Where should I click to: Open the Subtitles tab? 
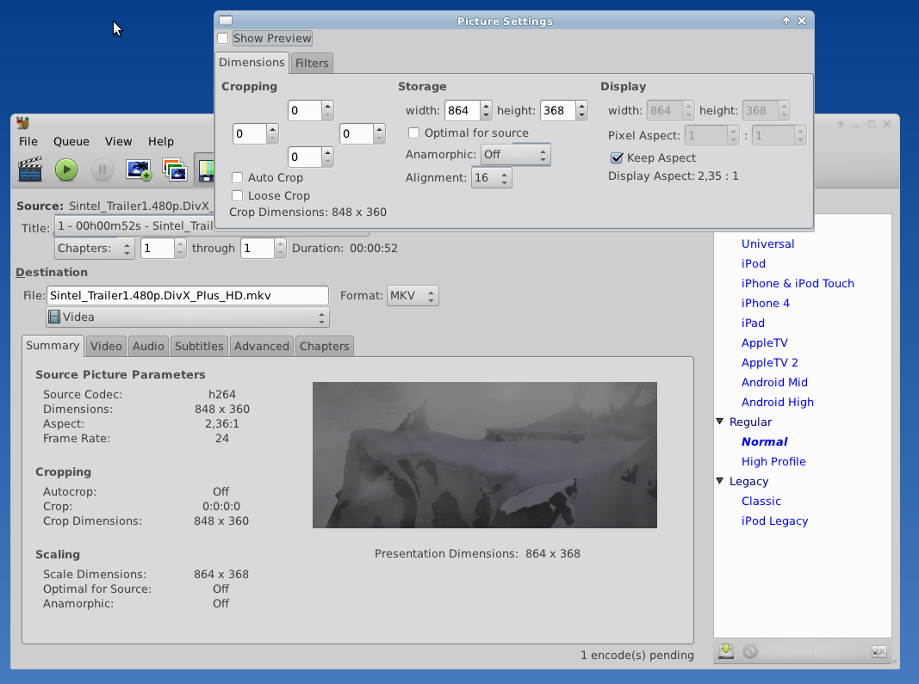[199, 346]
